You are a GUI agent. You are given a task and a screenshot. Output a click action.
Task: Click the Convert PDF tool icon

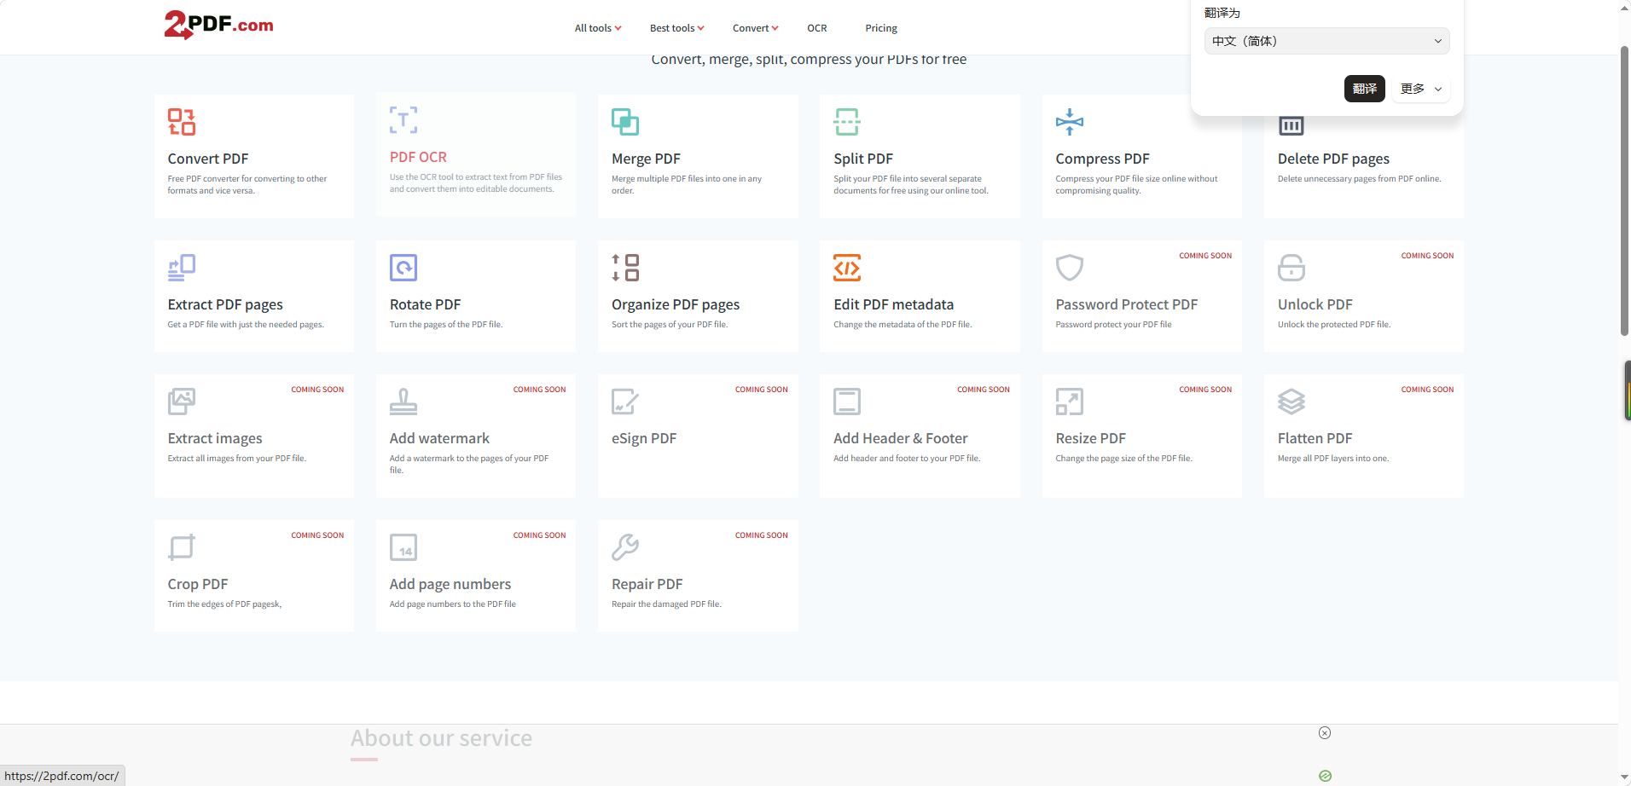tap(182, 122)
